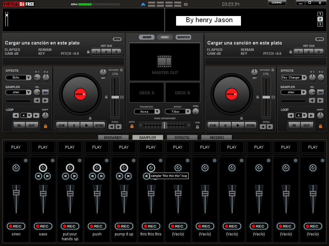Toggle the orange AUTO video switch
The image size is (329, 246).
(132, 126)
